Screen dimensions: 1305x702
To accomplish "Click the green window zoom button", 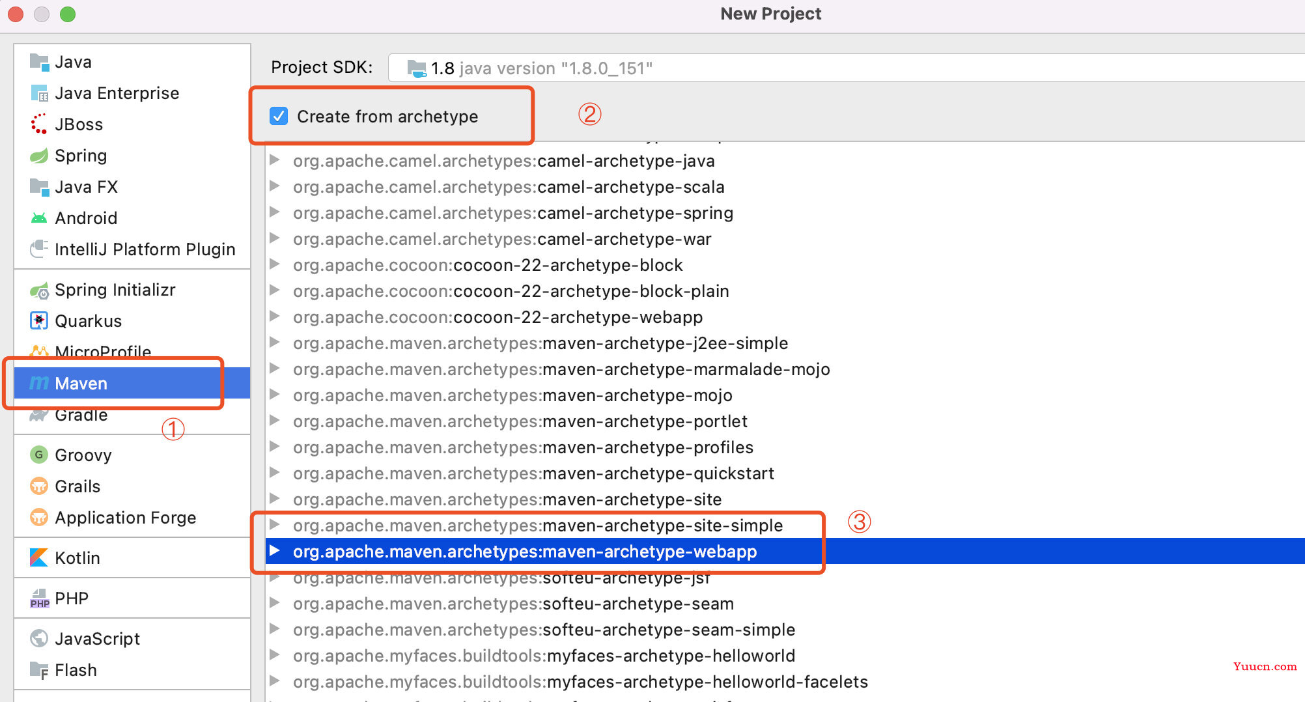I will pos(68,14).
